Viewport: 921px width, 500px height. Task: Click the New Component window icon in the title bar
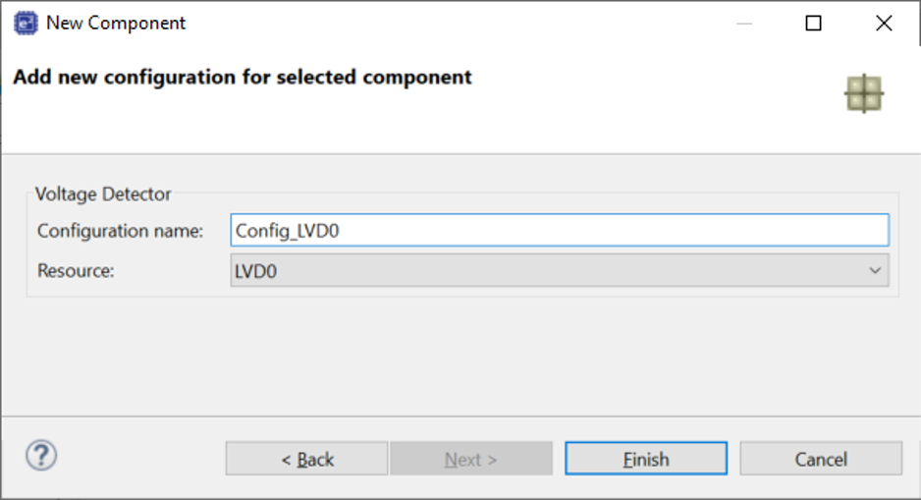click(26, 24)
